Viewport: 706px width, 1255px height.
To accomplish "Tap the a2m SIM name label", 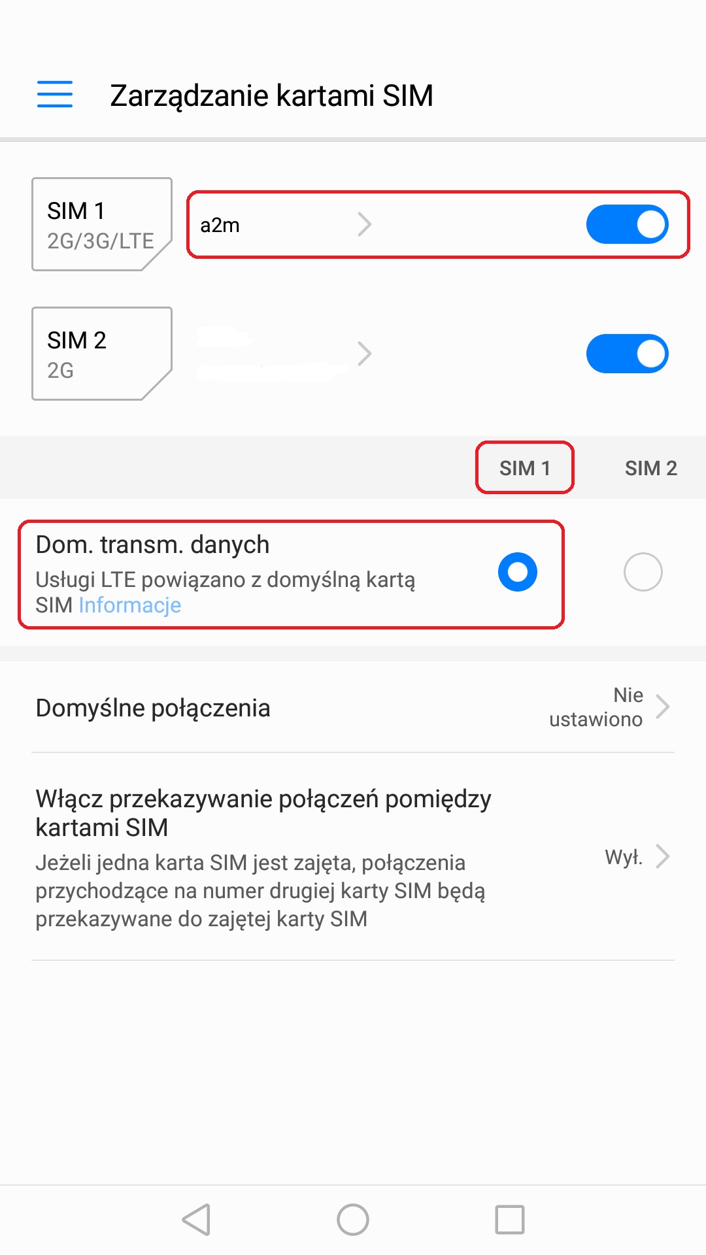I will coord(220,225).
